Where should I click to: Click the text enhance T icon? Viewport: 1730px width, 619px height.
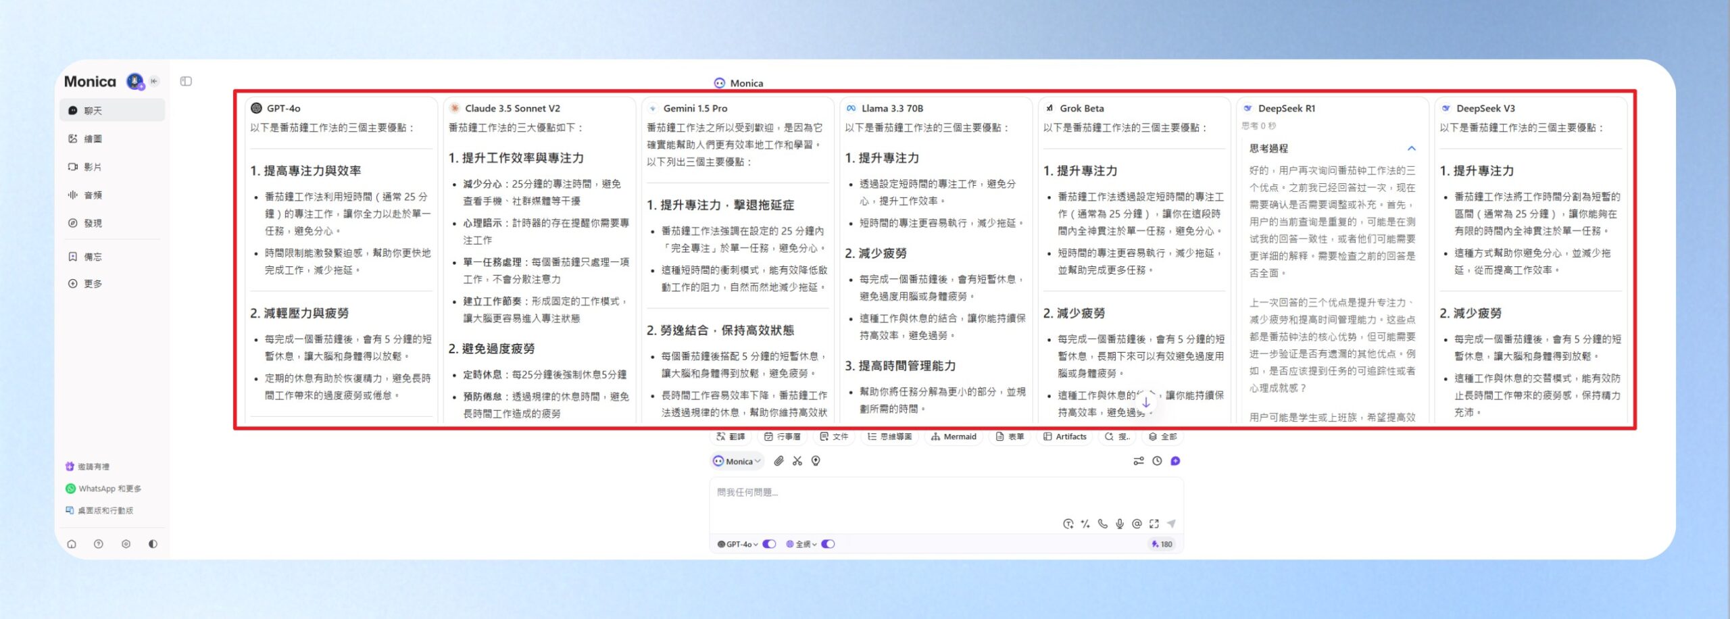(1068, 524)
